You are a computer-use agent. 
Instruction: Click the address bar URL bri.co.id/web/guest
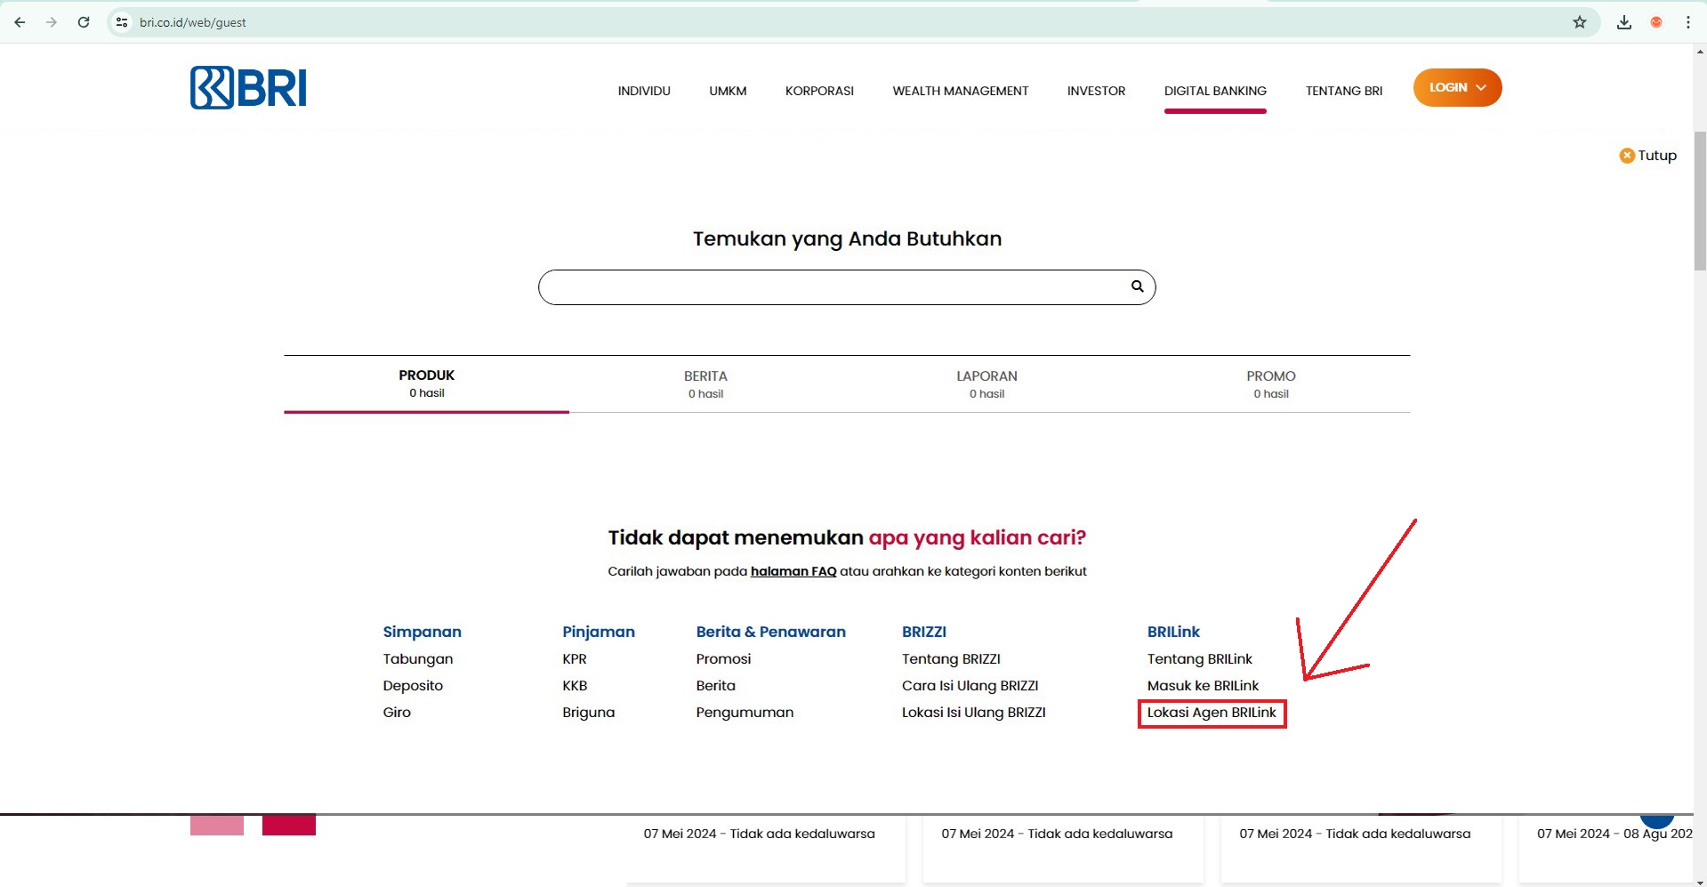point(192,22)
